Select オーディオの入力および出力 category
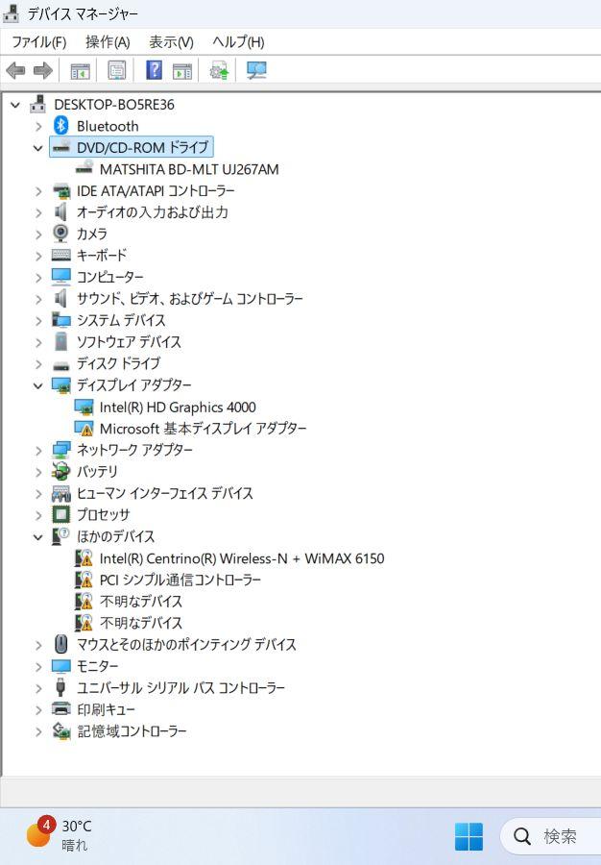601x865 pixels. (152, 211)
